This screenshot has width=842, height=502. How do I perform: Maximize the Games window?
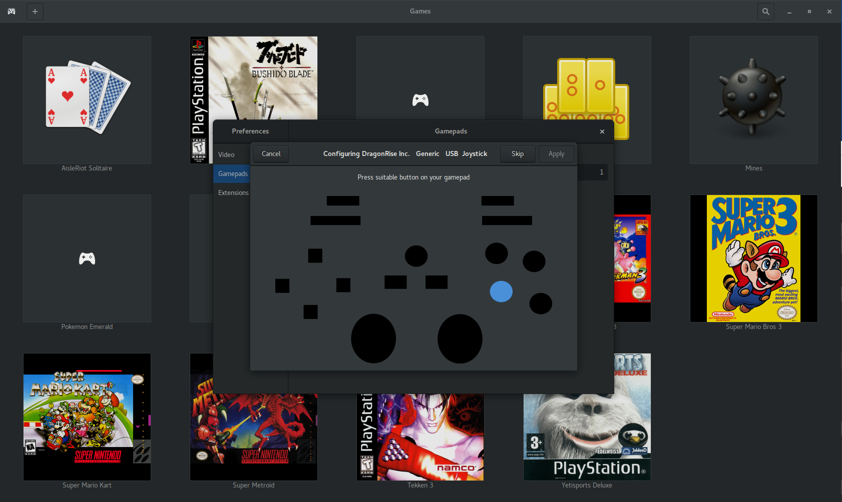point(809,11)
